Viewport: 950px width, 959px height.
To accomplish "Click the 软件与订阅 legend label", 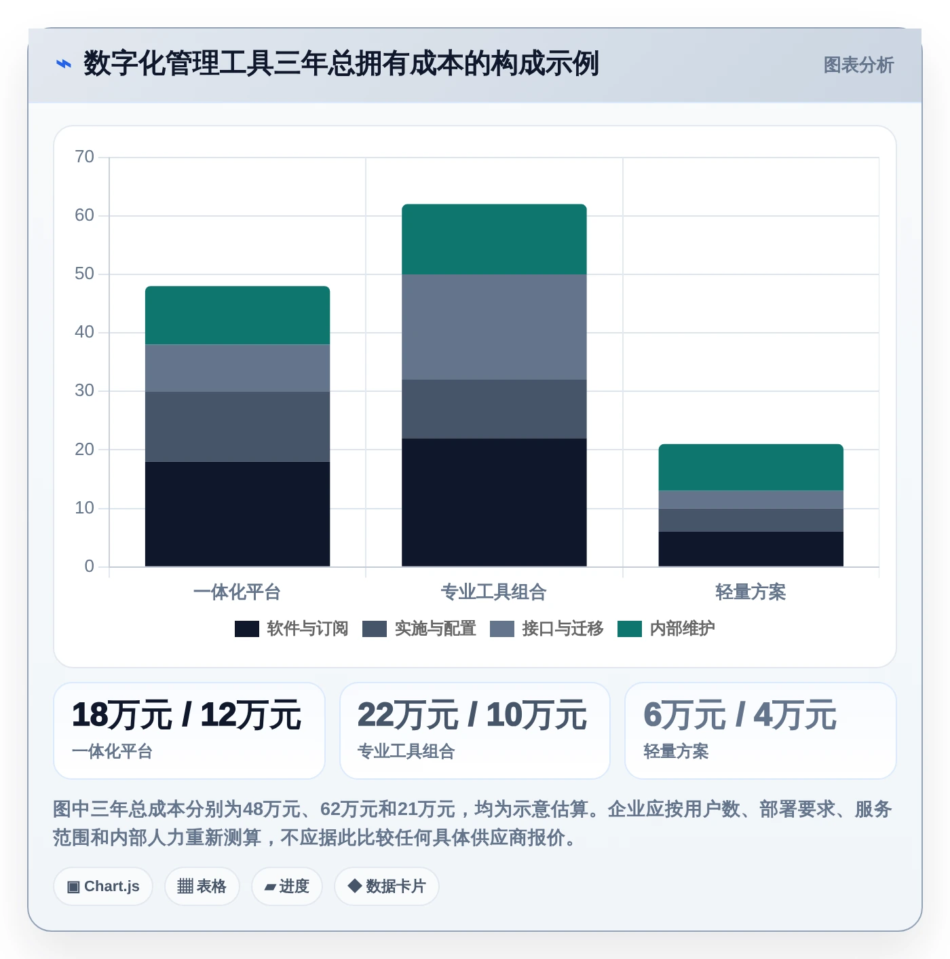I will pyautogui.click(x=307, y=629).
